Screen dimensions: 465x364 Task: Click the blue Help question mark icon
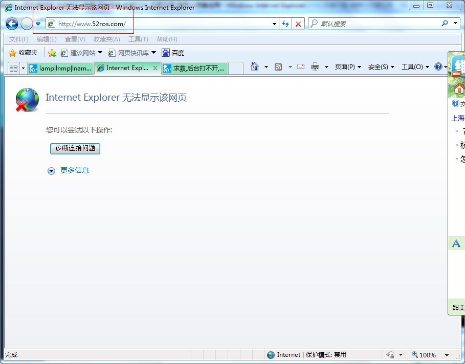coord(438,66)
